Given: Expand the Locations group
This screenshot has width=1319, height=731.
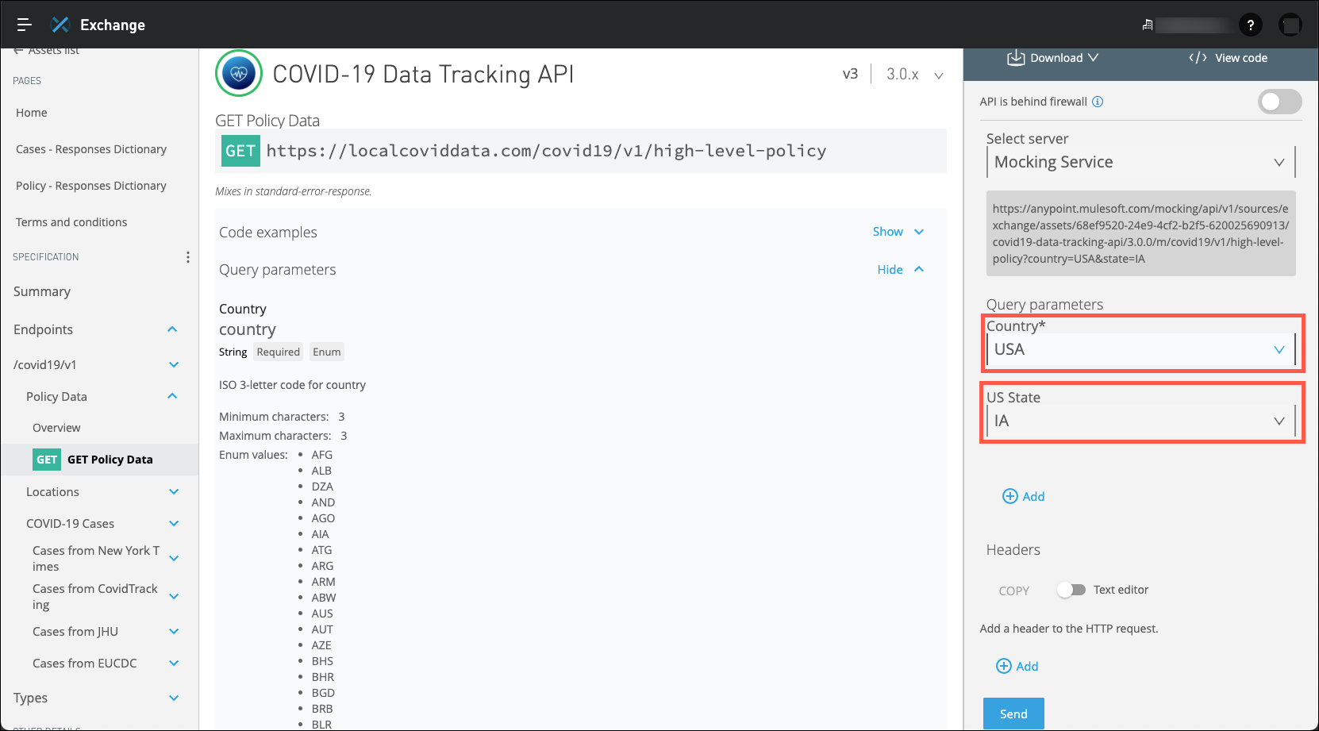Looking at the screenshot, I should [x=174, y=492].
